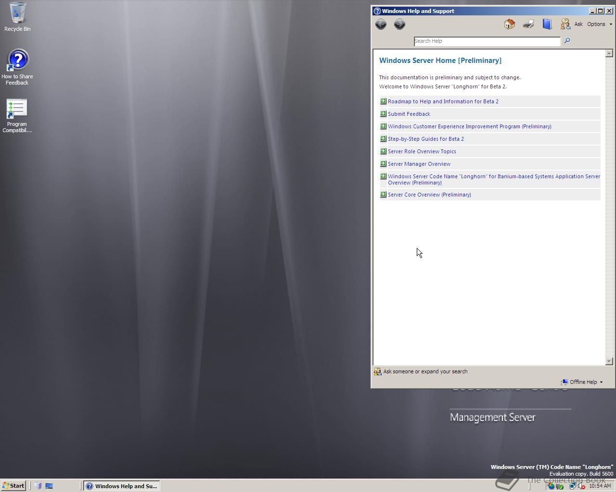Click Ask someone or expand your search

(421, 371)
